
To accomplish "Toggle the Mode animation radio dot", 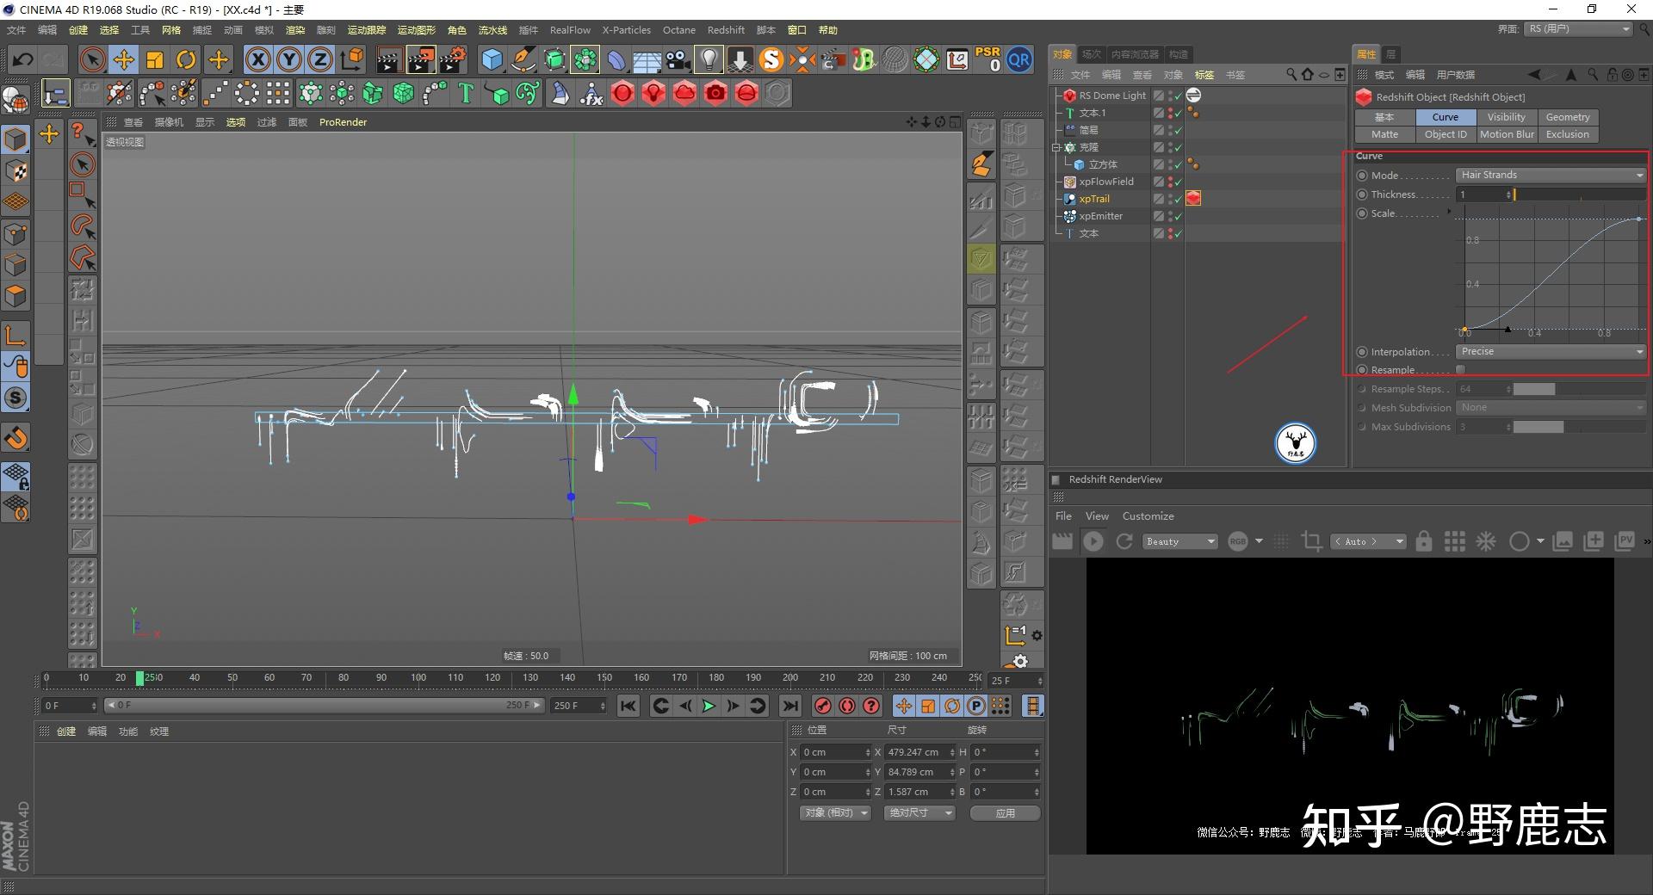I will pos(1362,176).
